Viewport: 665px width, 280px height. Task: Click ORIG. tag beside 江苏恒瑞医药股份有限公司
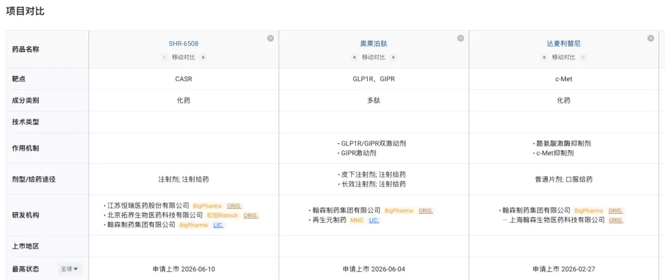[x=234, y=206]
